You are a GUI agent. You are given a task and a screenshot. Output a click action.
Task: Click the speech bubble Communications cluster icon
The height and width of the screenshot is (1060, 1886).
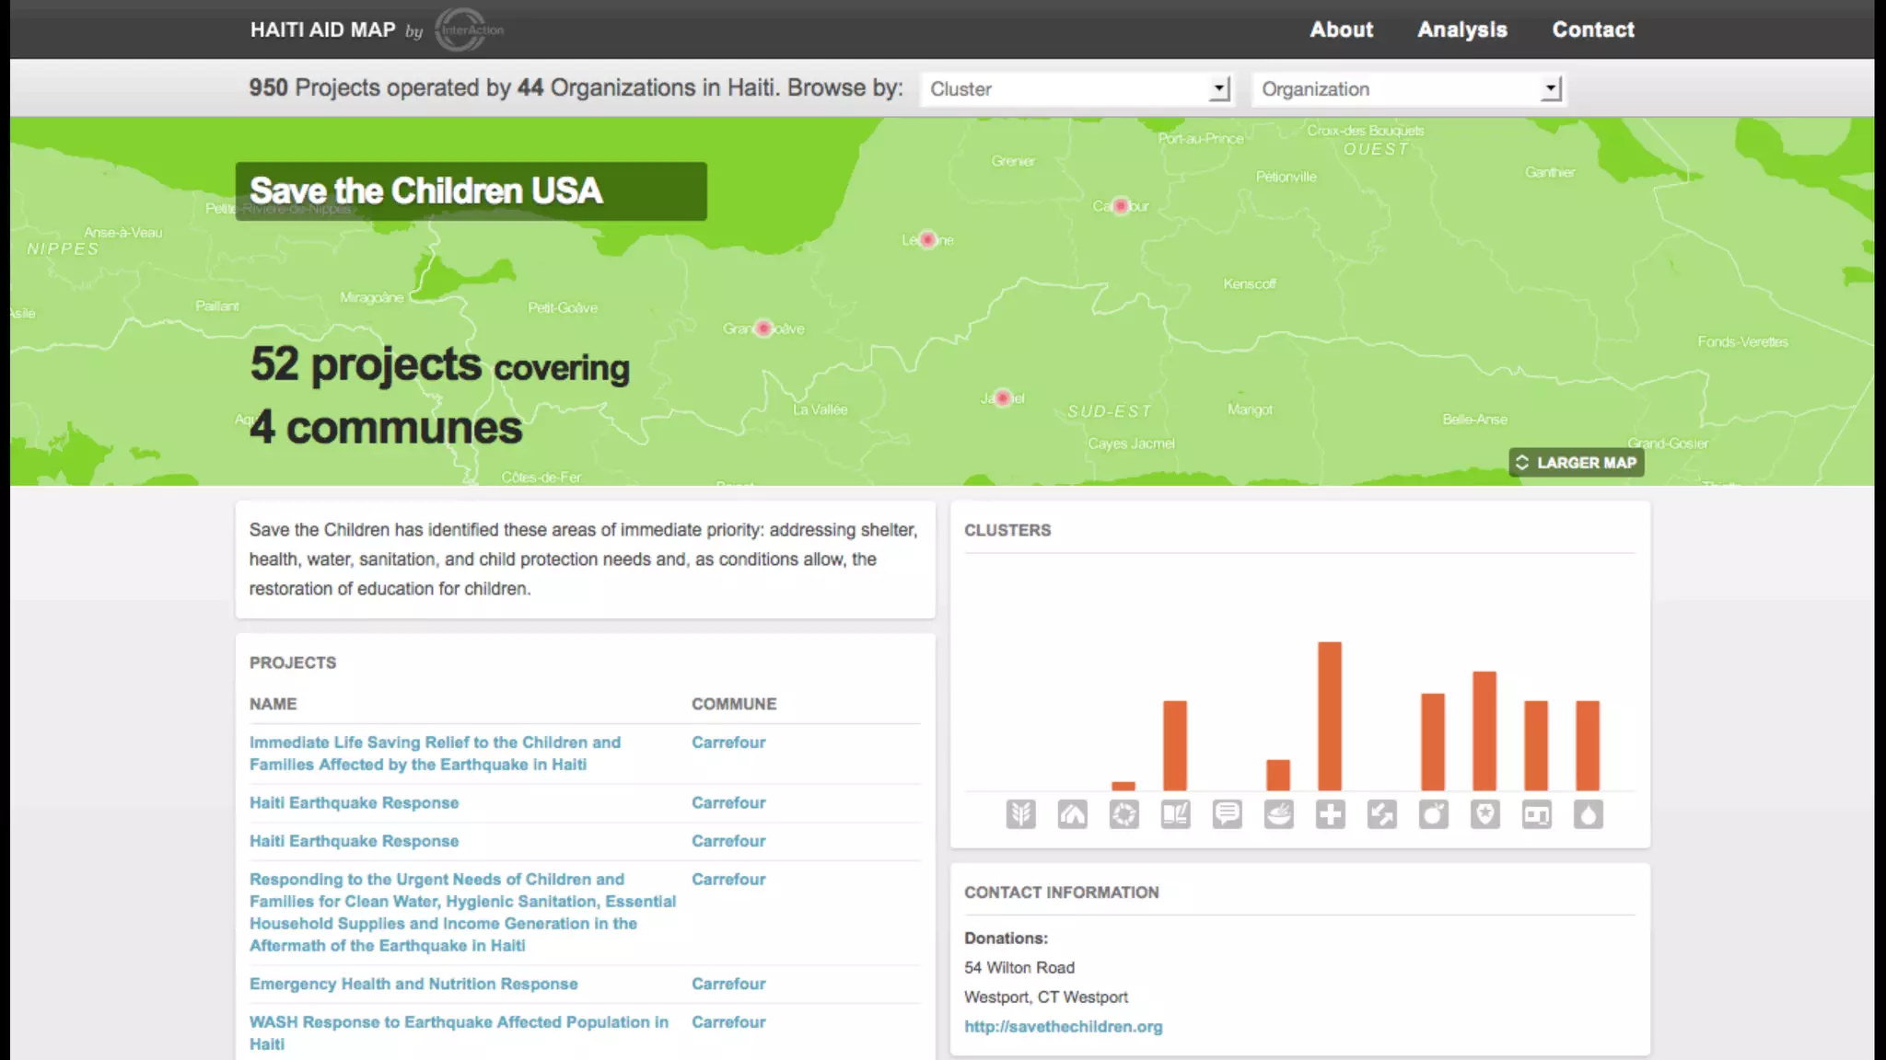point(1227,814)
